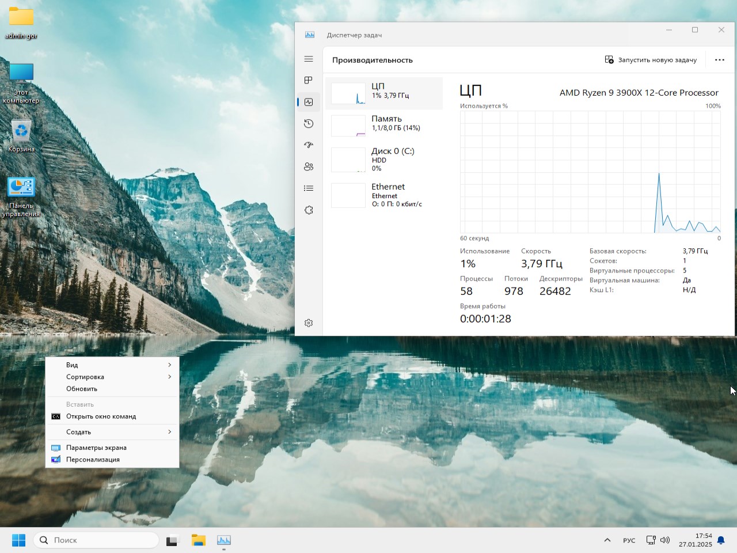Click the volume speaker tray icon
Viewport: 737px width, 553px height.
point(665,540)
